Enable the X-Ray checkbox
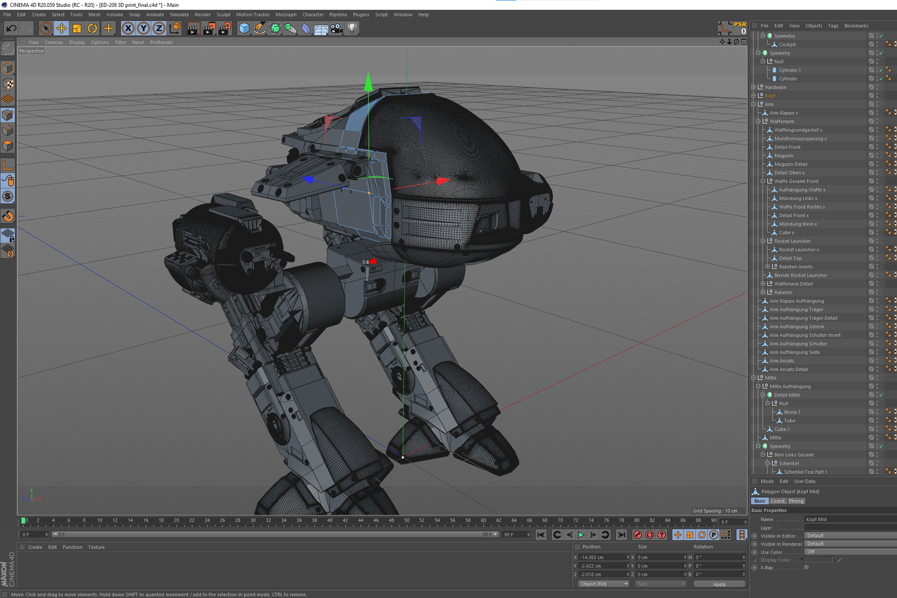897x598 pixels. (807, 568)
